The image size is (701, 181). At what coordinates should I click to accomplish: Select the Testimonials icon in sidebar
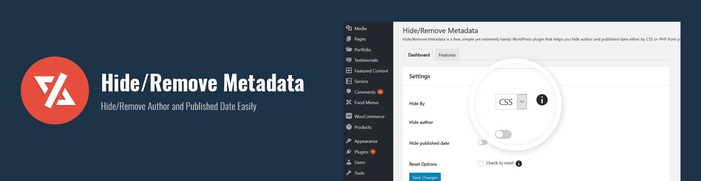point(349,60)
